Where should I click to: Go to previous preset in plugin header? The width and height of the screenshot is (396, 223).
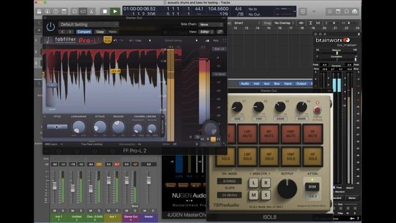point(62,32)
